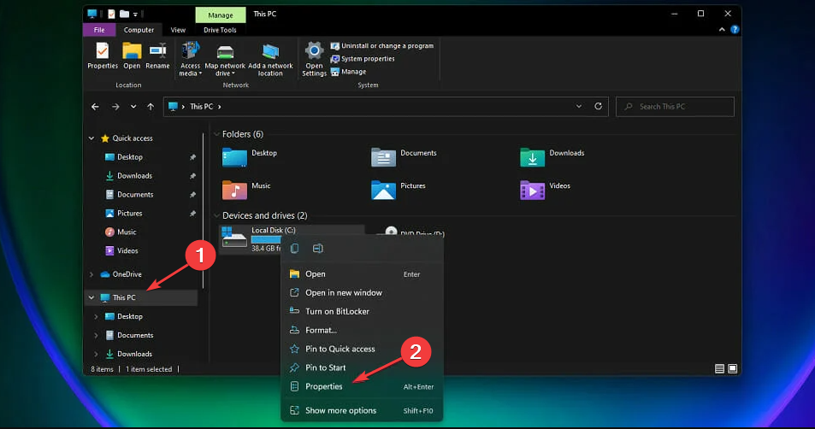Unpin Desktop via its pin icon
815x429 pixels.
(192, 157)
